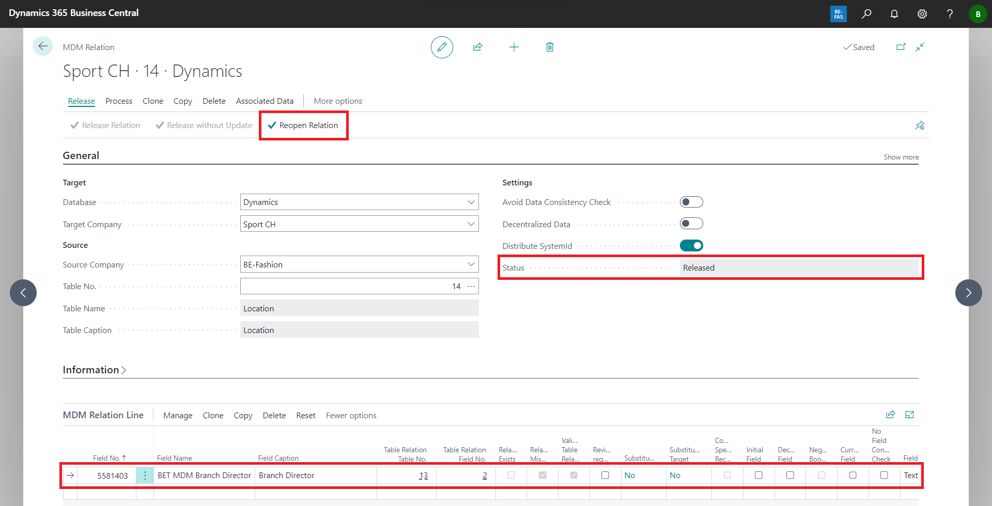Click the collapse page icon
Screen dimensions: 992x506
(x=920, y=47)
